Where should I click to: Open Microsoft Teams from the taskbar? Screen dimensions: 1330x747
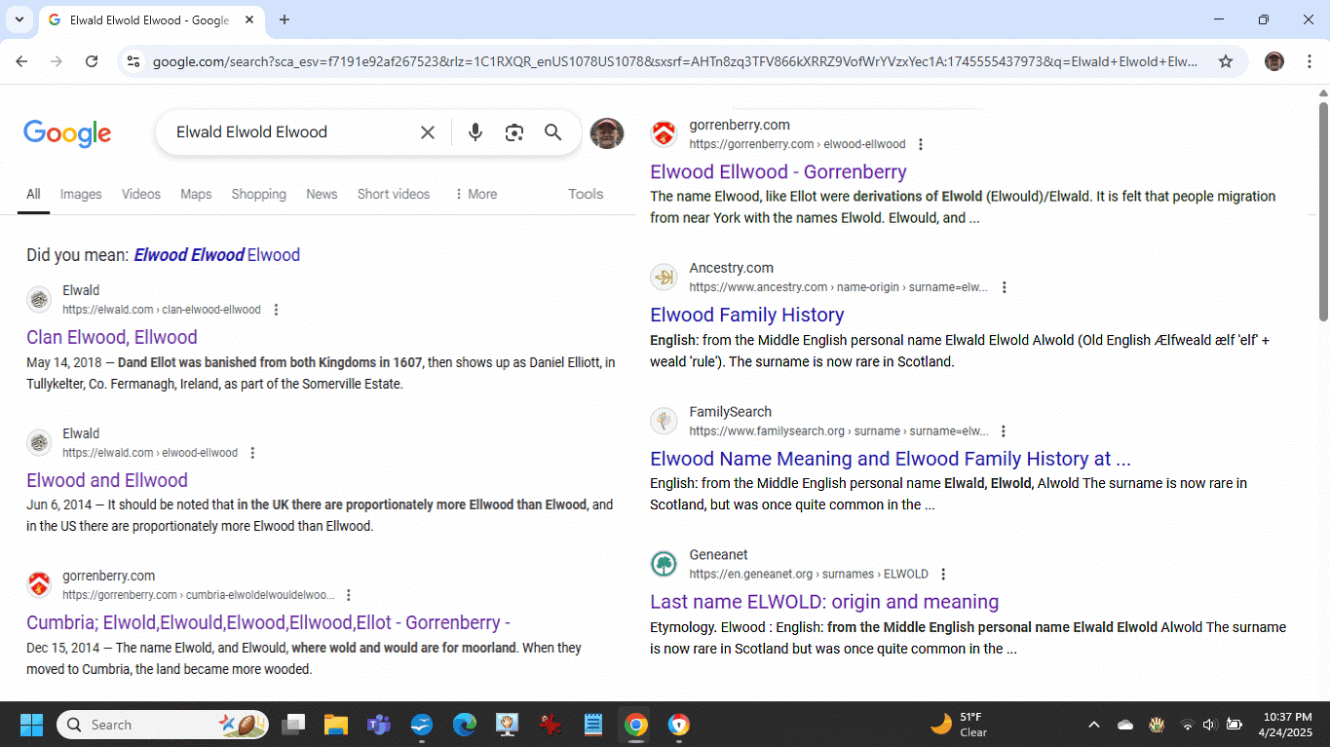click(x=379, y=725)
